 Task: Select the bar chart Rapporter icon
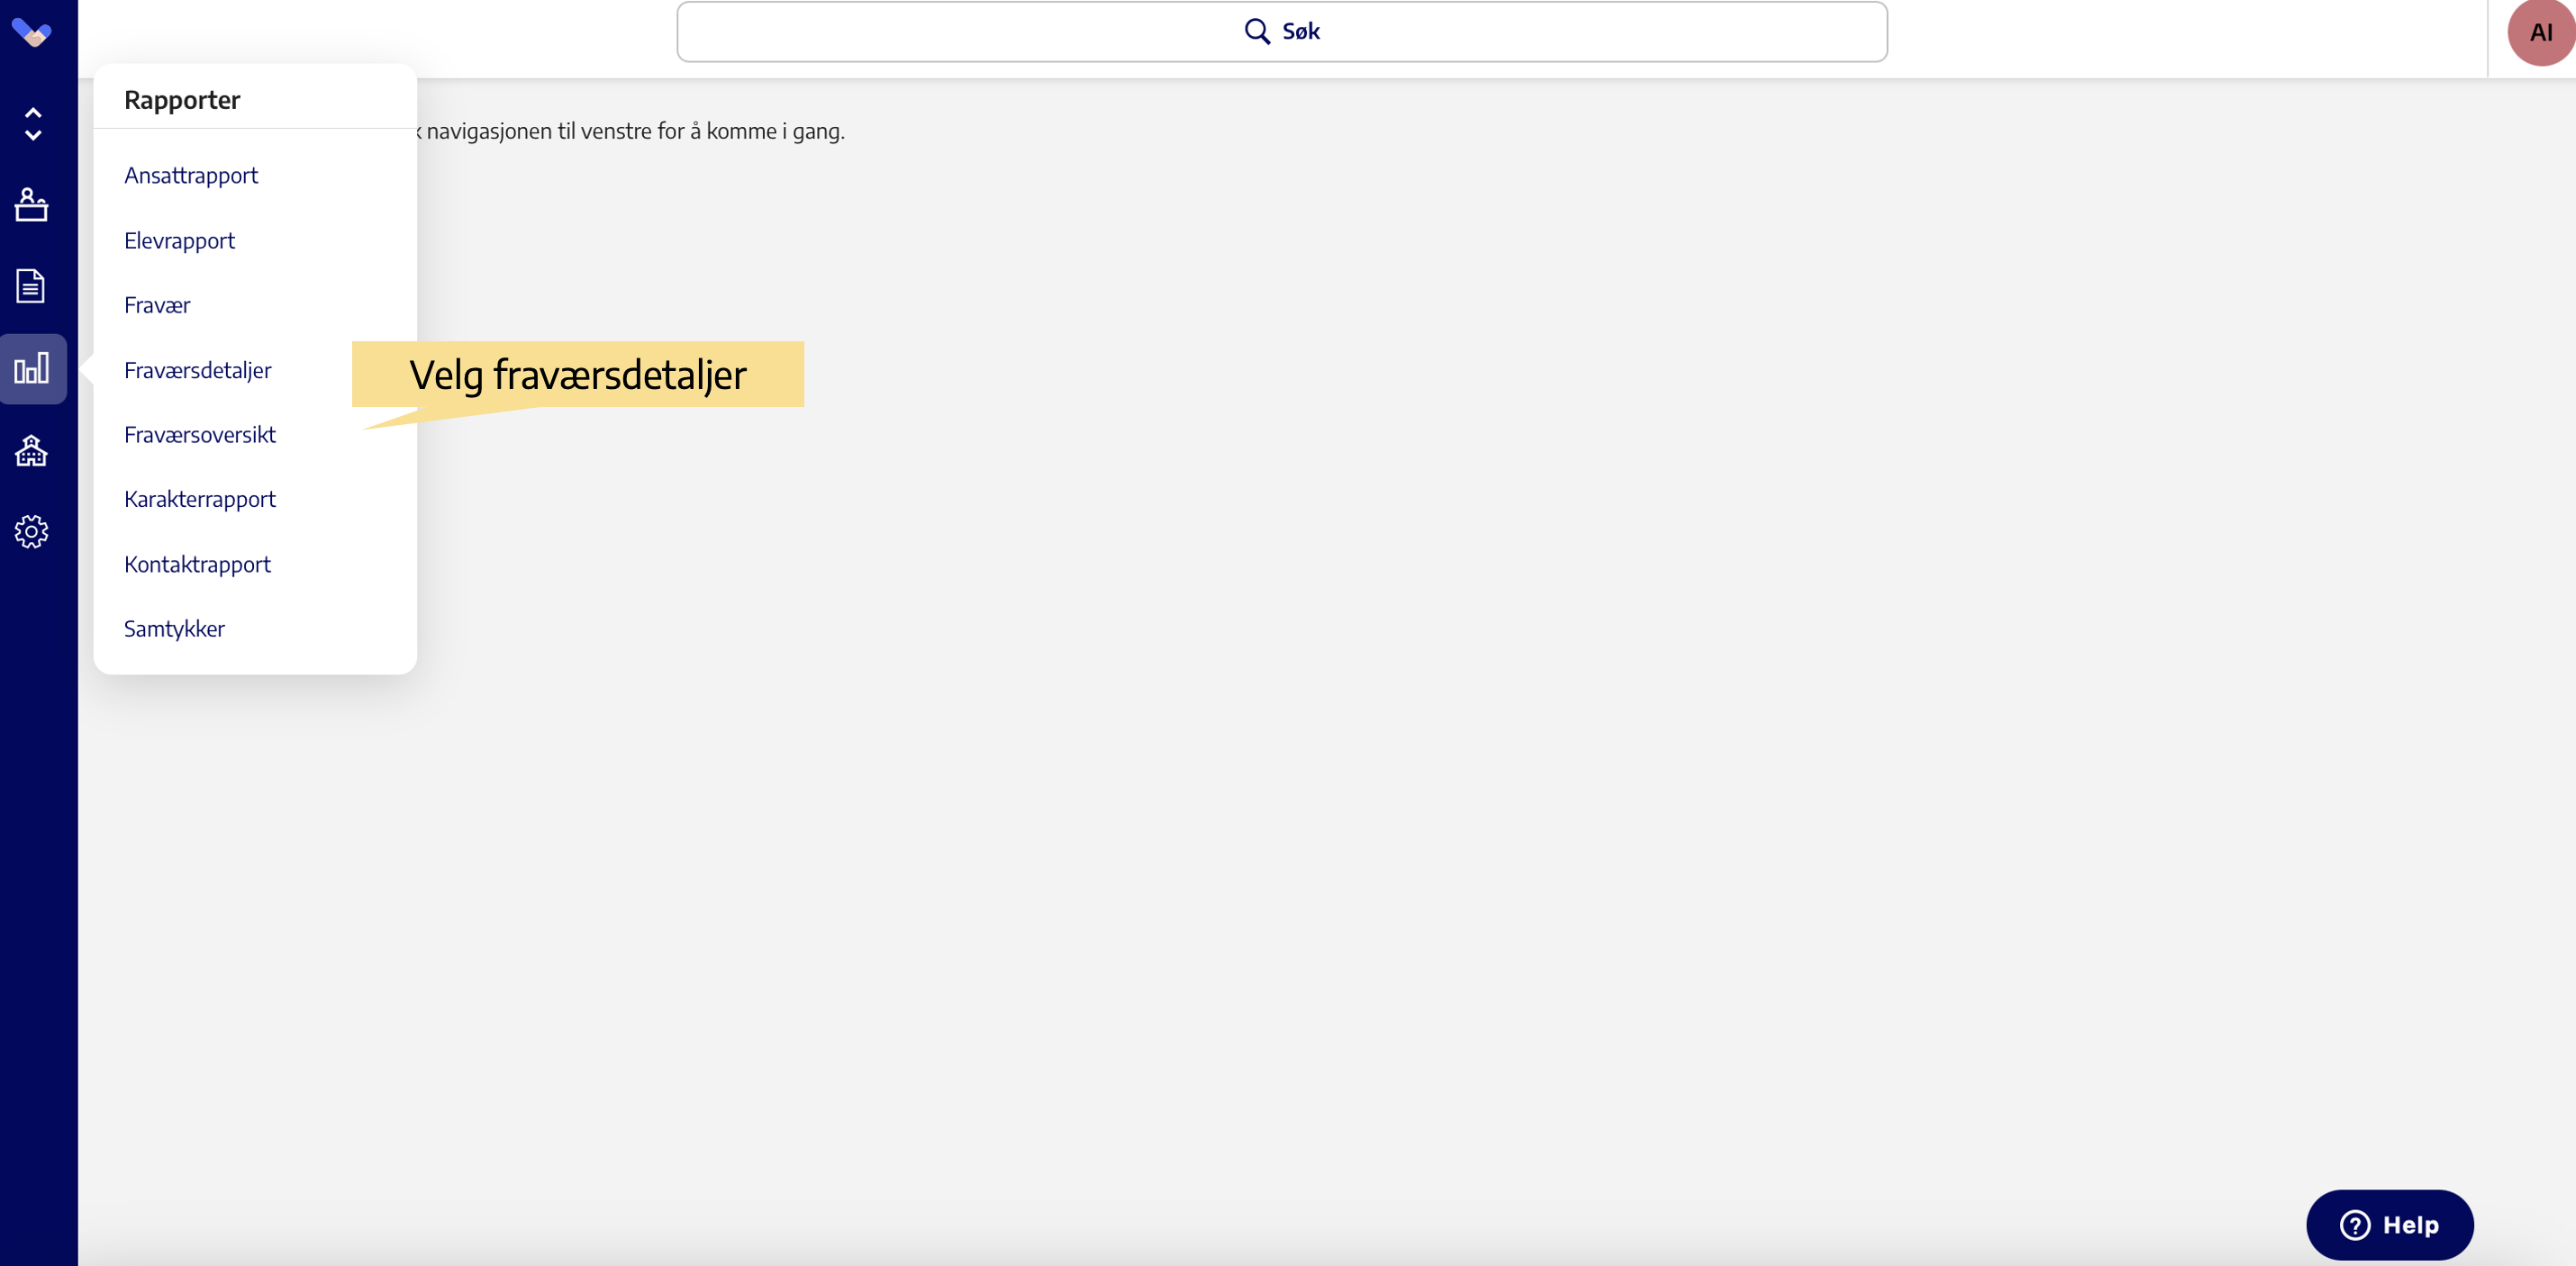32,368
